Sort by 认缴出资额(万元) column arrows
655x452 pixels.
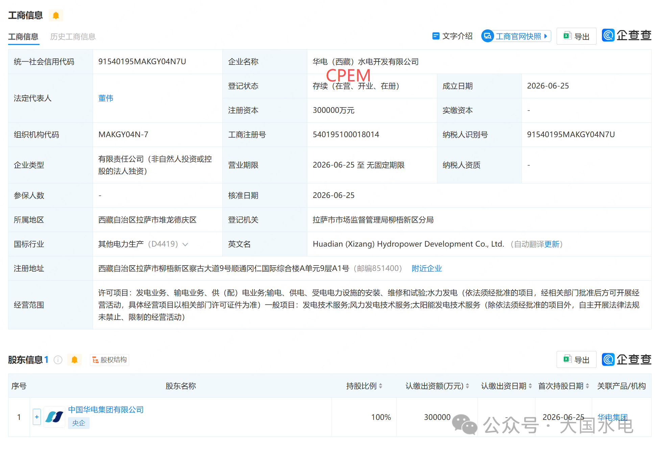(467, 386)
